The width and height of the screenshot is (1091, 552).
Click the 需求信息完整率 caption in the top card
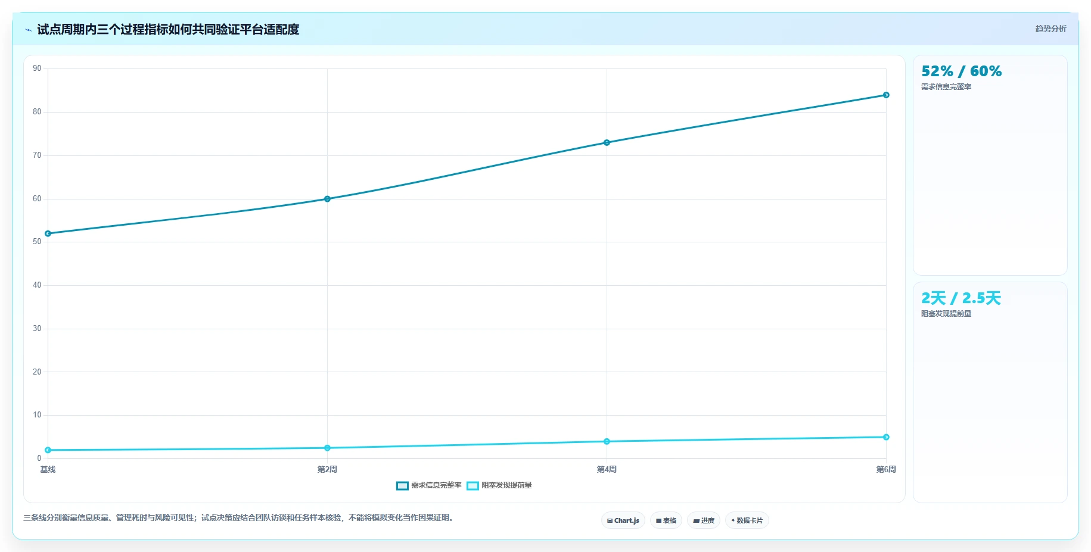tap(946, 87)
